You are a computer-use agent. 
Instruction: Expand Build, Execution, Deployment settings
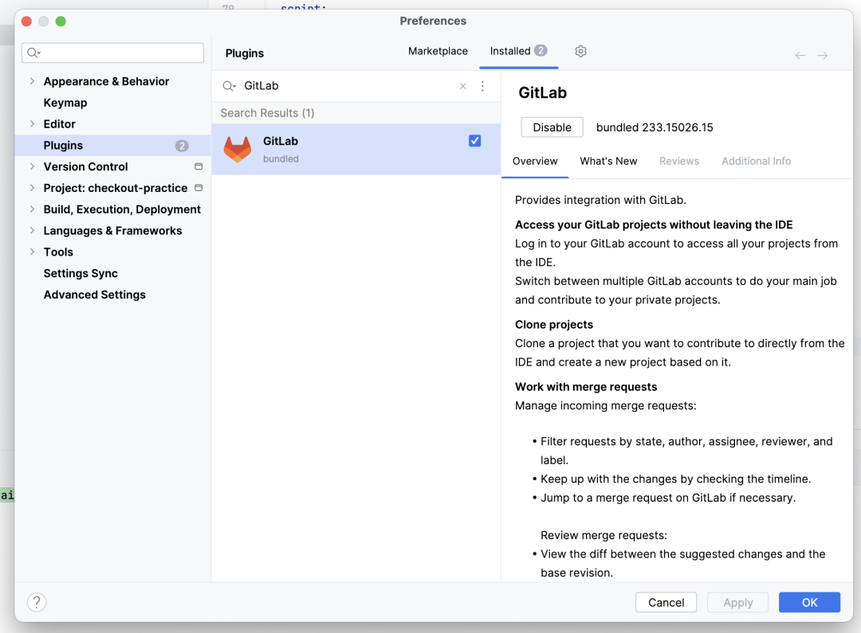(32, 209)
